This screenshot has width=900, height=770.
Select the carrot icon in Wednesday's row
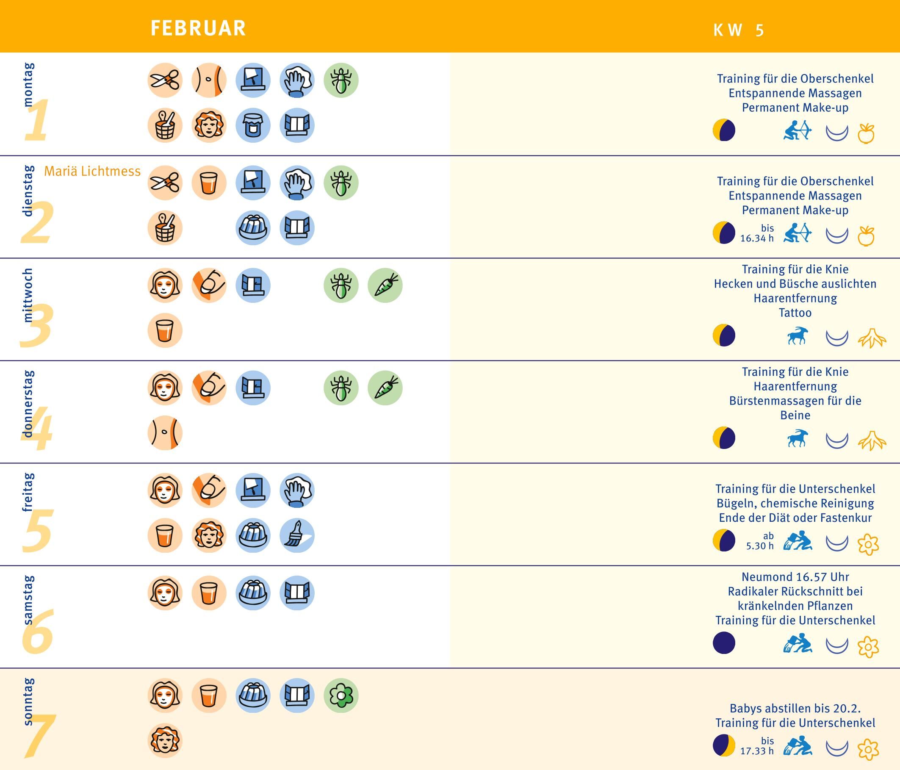[x=385, y=285]
